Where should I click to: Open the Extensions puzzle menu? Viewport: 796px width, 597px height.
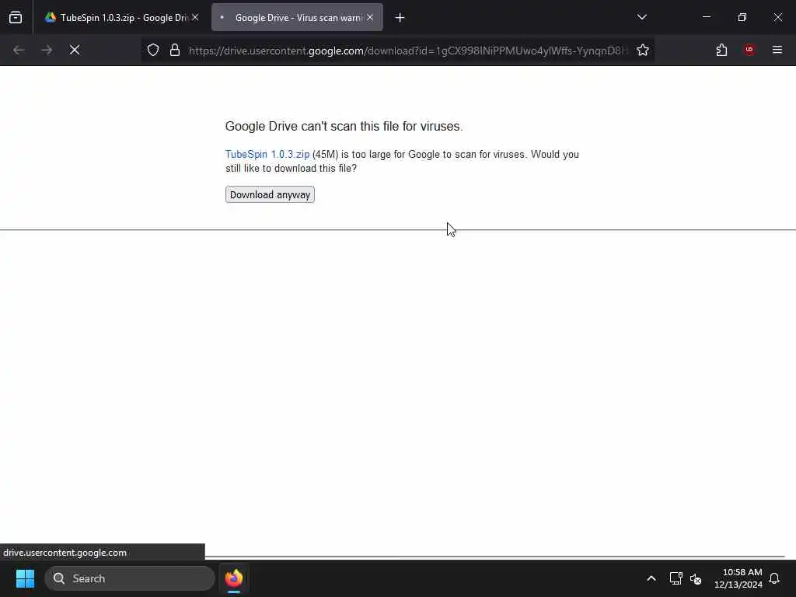[721, 50]
